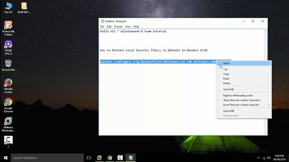
Task: Open the File menu in Notepad
Action: click(102, 27)
